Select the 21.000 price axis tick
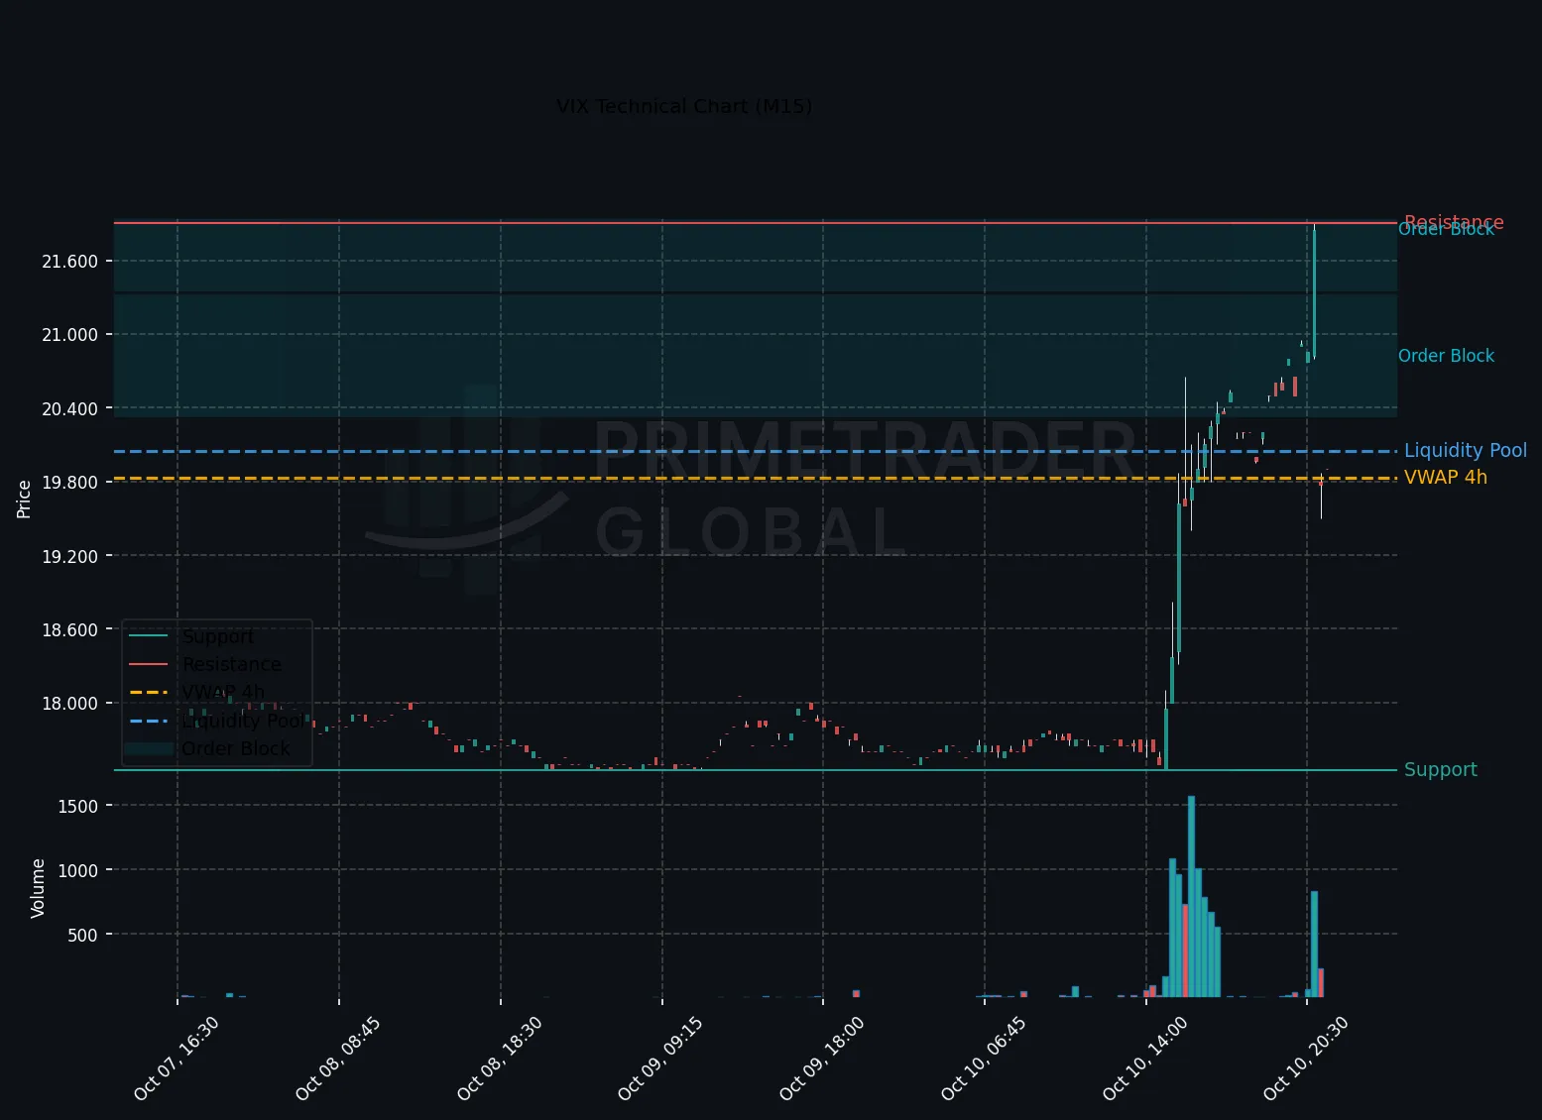 pyautogui.click(x=69, y=335)
